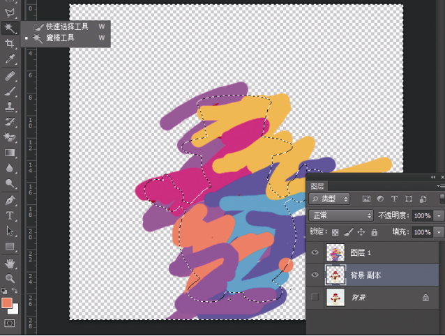Select the Brush tool
Screen dimensions: 445x336
10,91
